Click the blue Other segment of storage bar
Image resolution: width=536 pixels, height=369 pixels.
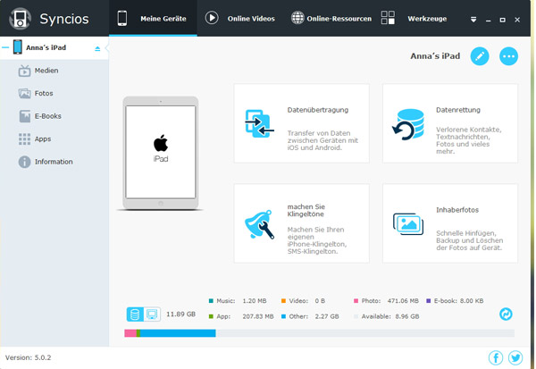(178, 333)
